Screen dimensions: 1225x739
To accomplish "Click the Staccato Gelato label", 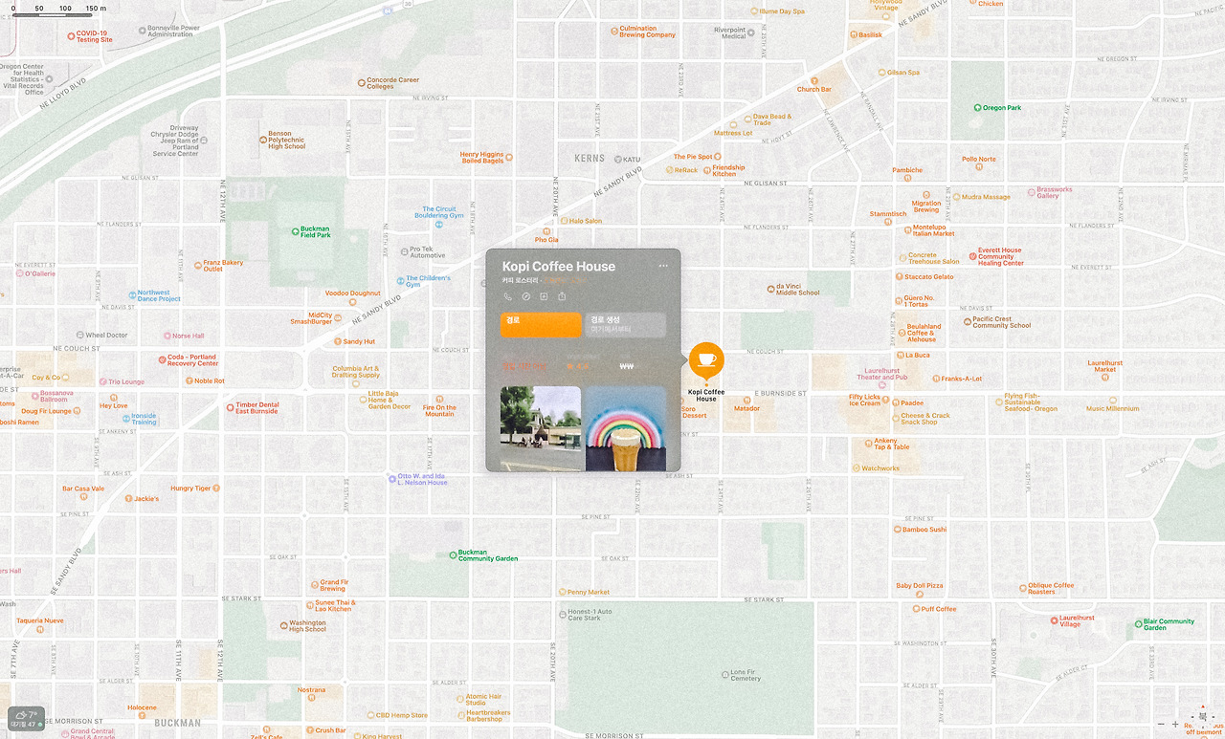I will coord(929,276).
